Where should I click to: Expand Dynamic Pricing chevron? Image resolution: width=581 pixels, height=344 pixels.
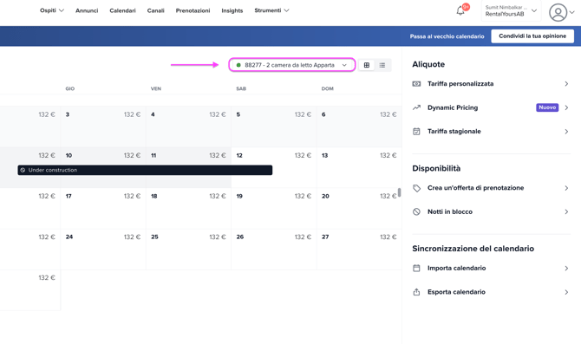pyautogui.click(x=566, y=107)
